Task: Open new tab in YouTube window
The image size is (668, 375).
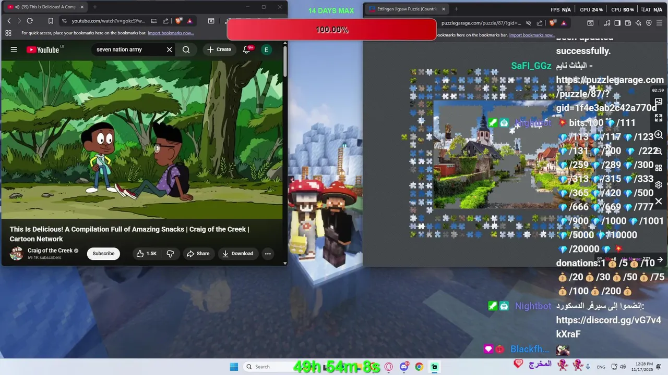Action: [x=94, y=7]
